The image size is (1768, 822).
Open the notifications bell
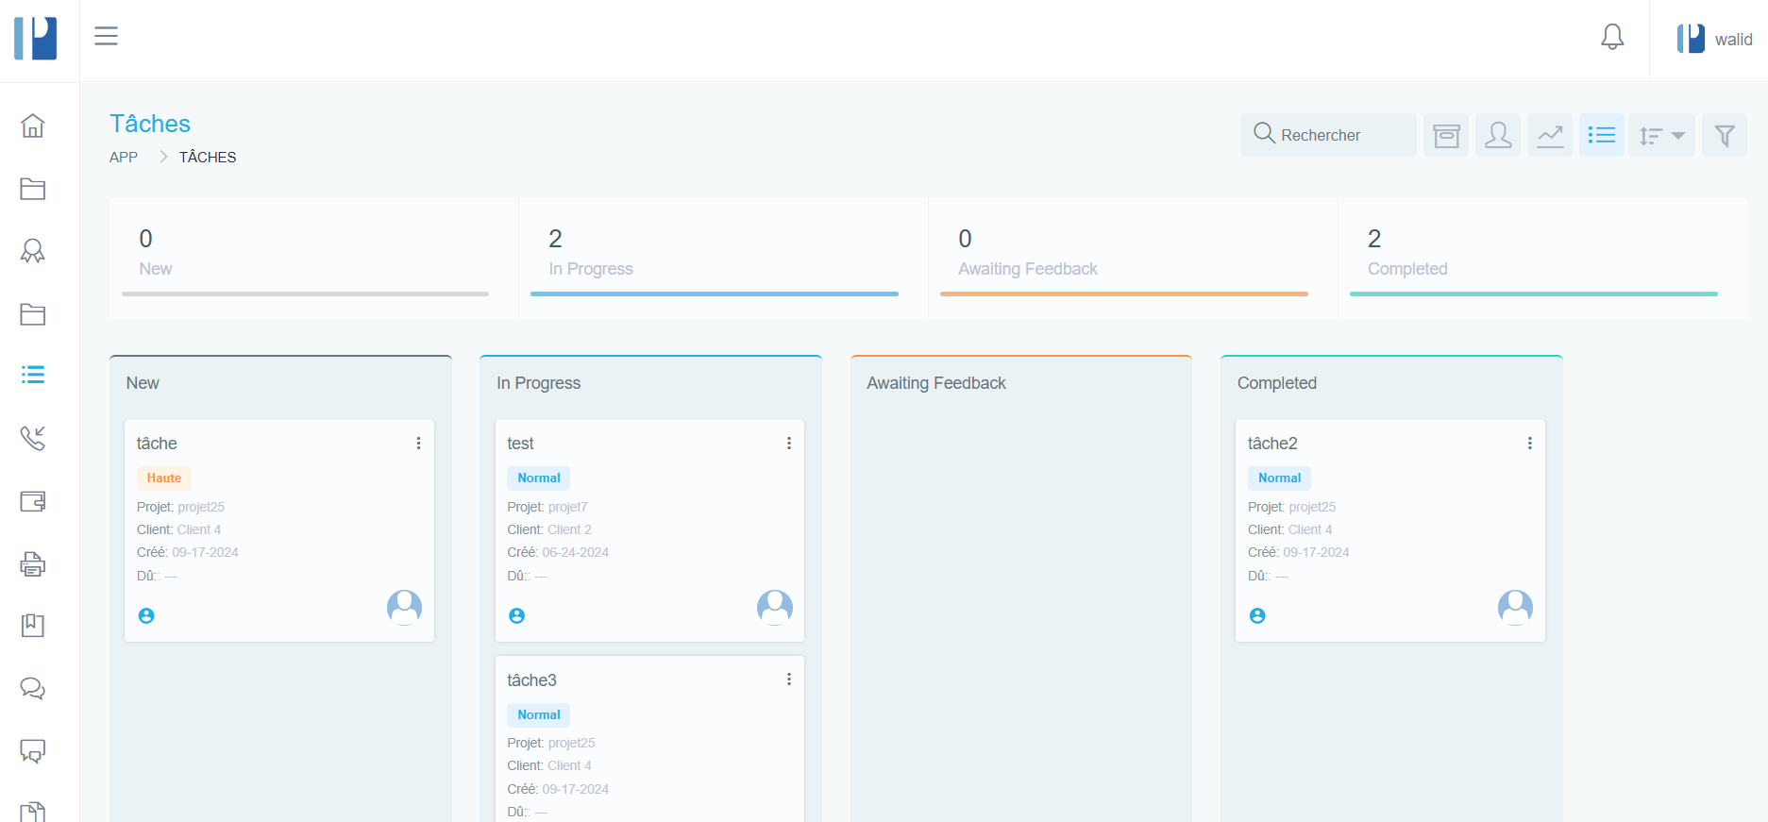tap(1612, 38)
